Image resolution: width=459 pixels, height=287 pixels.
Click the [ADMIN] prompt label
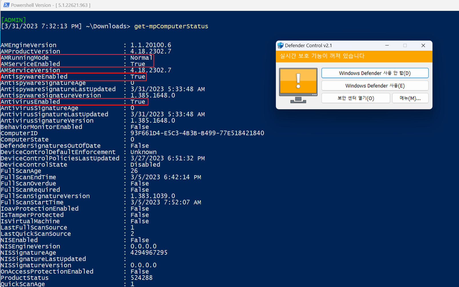click(x=13, y=20)
